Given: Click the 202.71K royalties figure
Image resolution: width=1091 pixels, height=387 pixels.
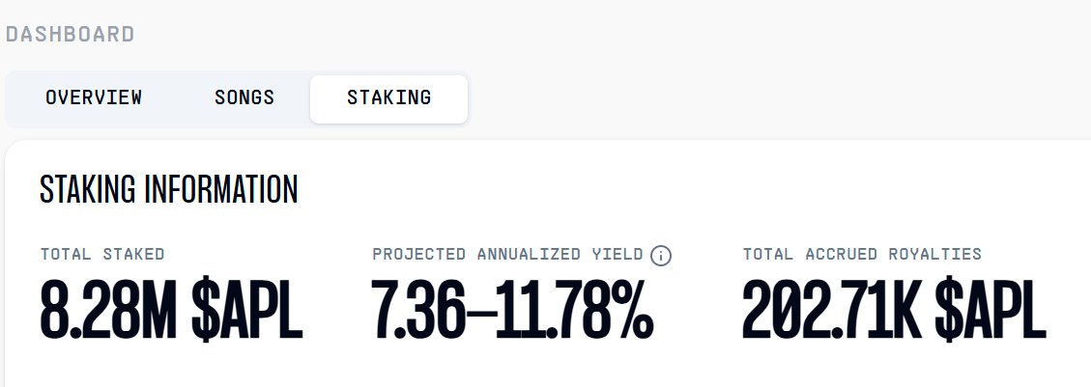Looking at the screenshot, I should point(833,310).
